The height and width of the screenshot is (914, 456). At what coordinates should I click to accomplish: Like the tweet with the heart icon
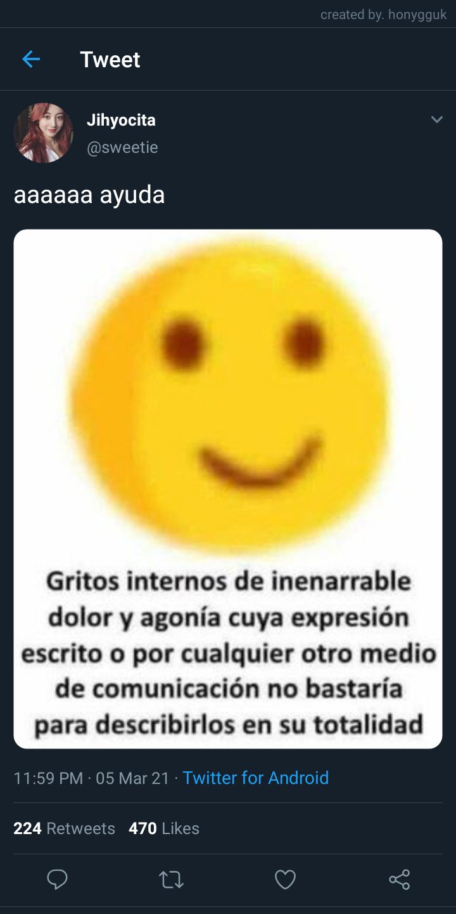click(x=285, y=879)
